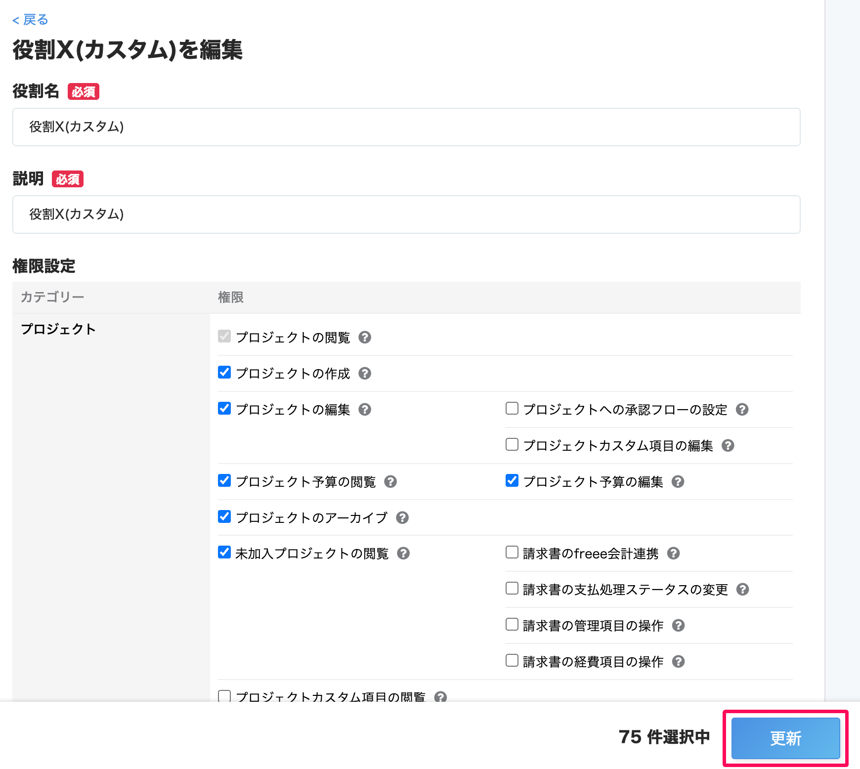Screen dimensions: 860x769
Task: Check 請求書の管理項目の操作 permission
Action: click(512, 624)
